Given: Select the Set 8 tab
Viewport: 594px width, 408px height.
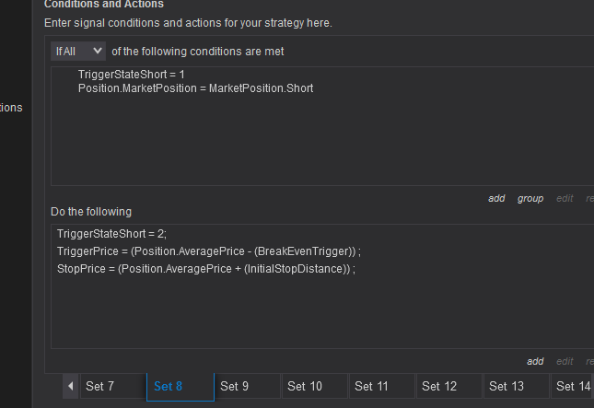Looking at the screenshot, I should pos(169,387).
